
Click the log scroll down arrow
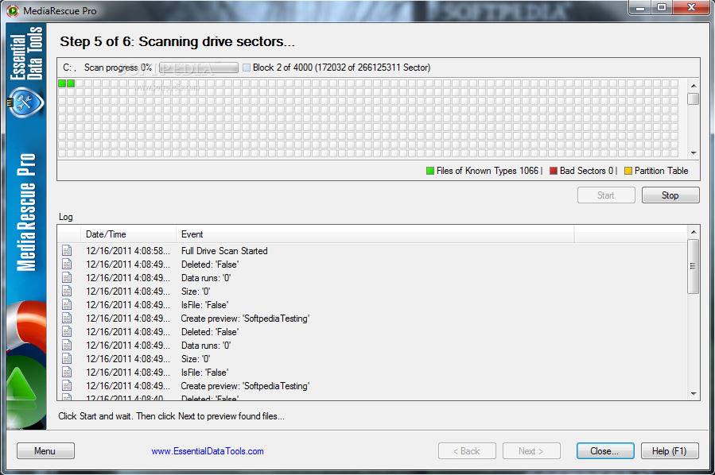coord(694,394)
